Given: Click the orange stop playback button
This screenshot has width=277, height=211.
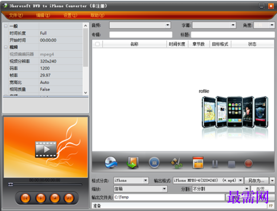Looking at the screenshot, I should tap(55, 198).
